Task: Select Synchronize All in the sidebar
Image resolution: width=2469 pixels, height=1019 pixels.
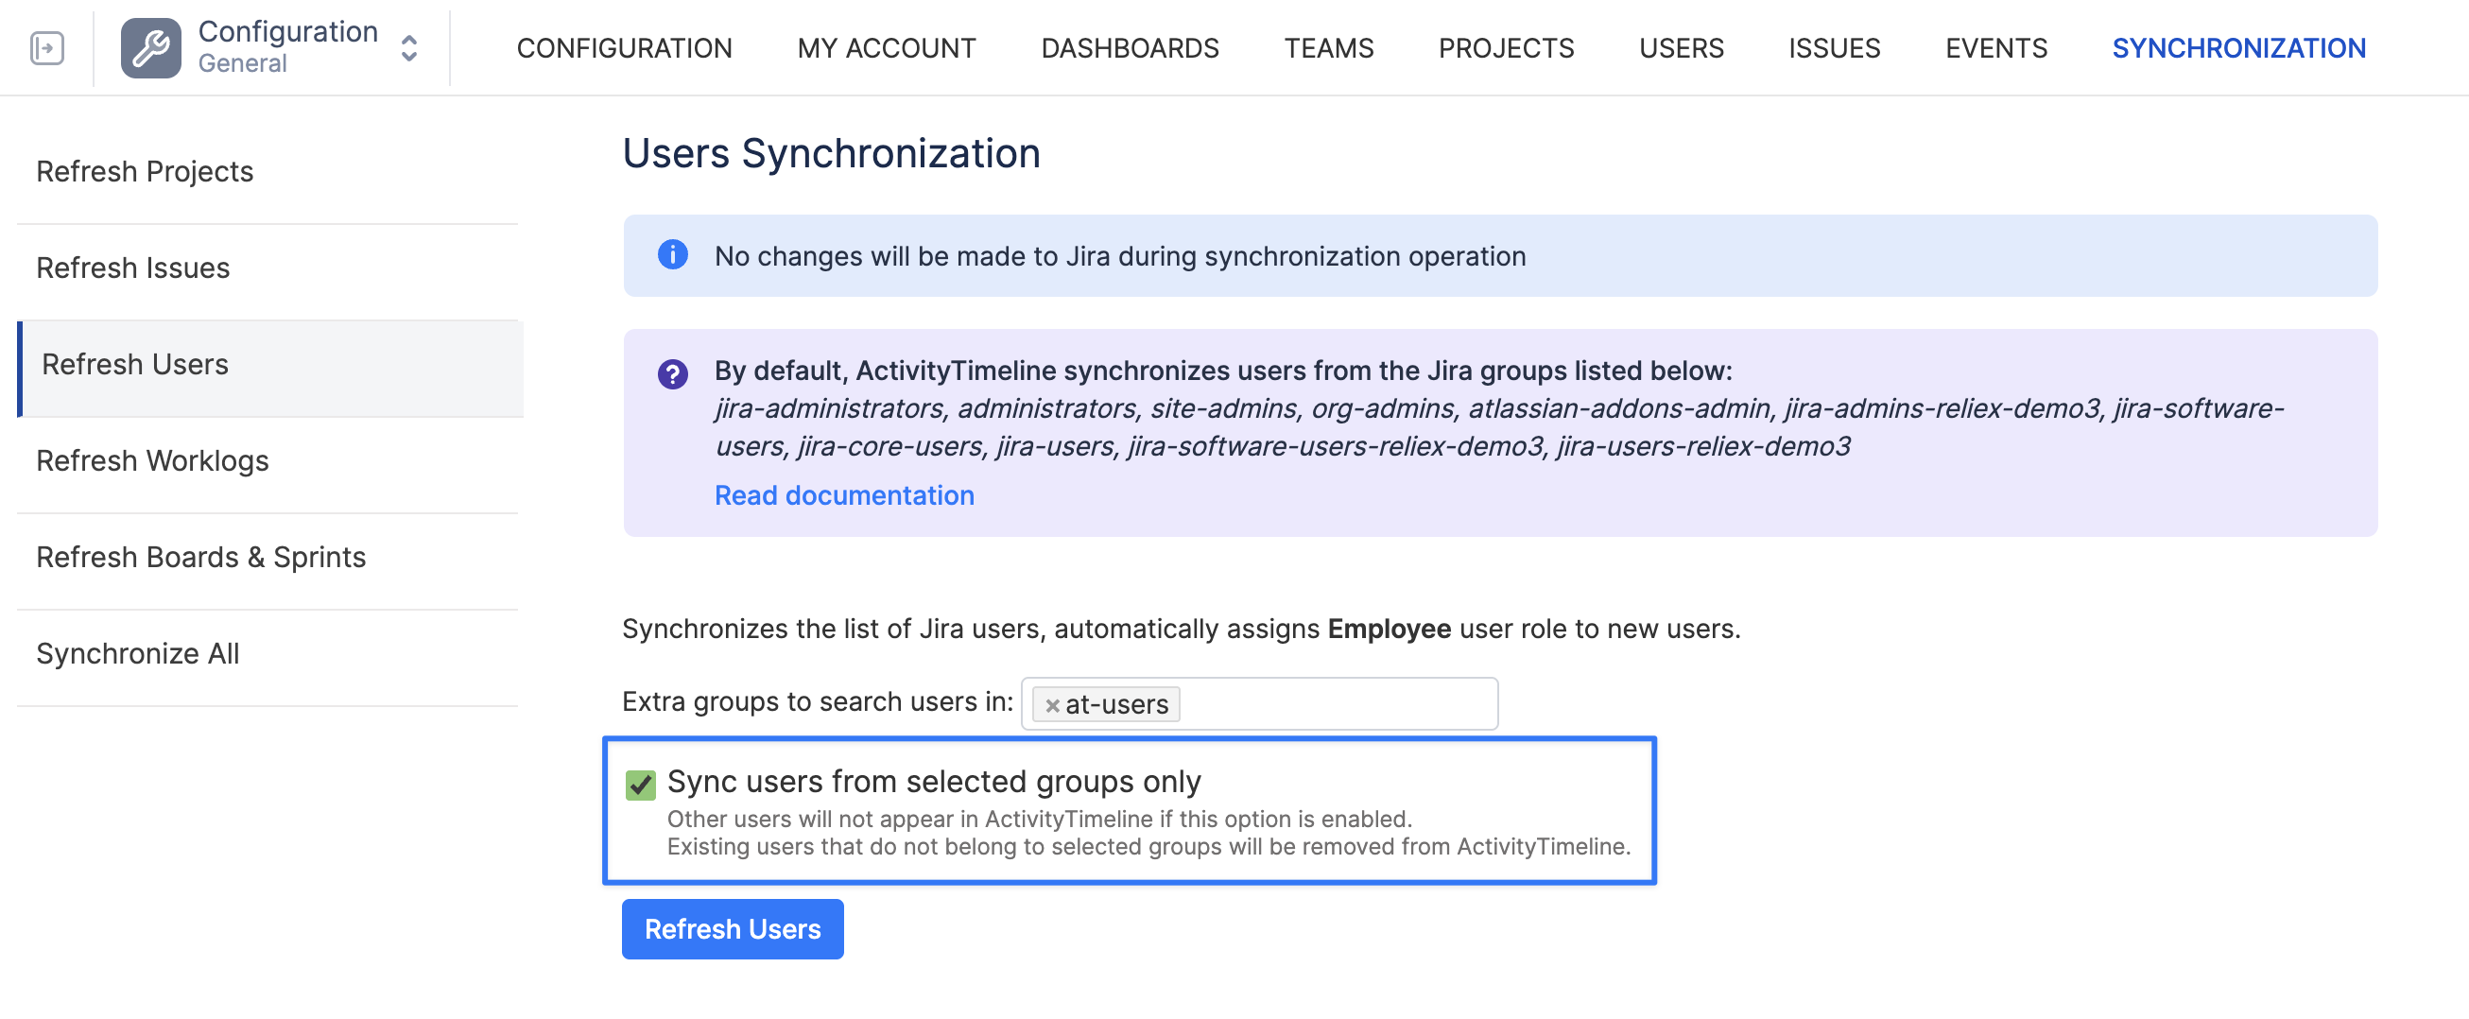Action: click(x=138, y=654)
